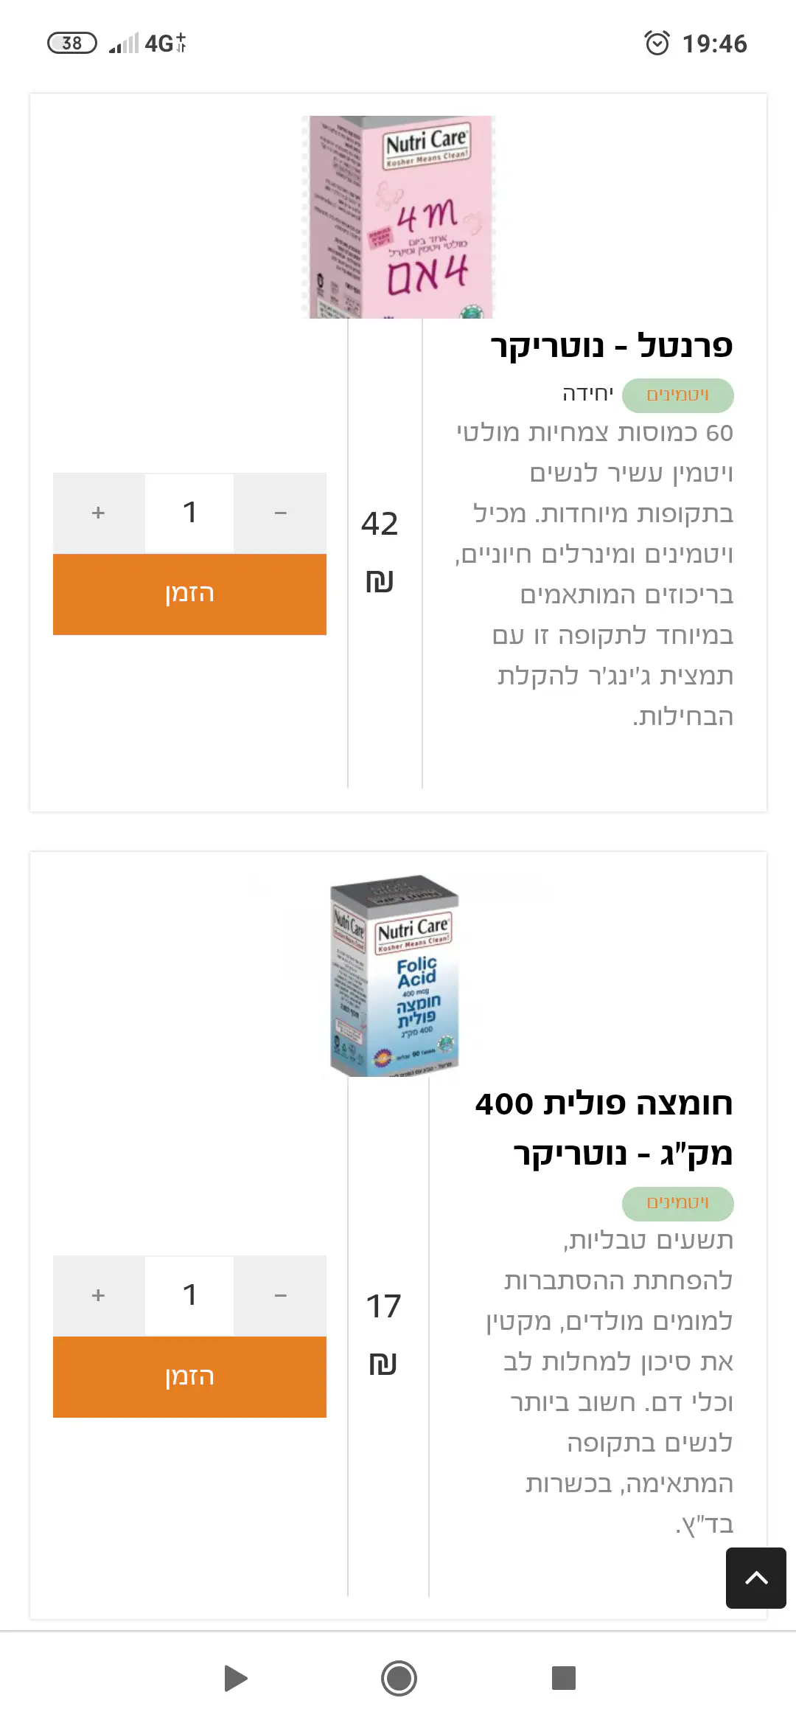This screenshot has width=796, height=1726.
Task: Open the Folic Acid box product image
Action: [394, 975]
